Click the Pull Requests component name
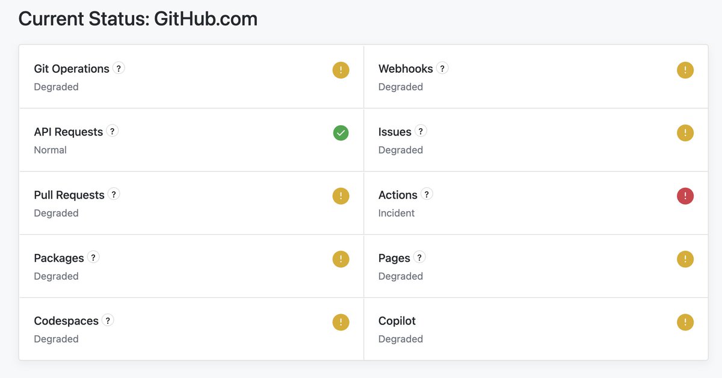 [69, 195]
